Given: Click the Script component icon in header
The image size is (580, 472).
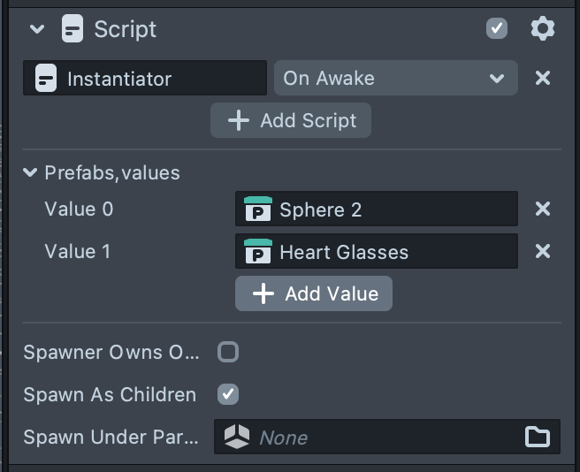Looking at the screenshot, I should tap(72, 29).
